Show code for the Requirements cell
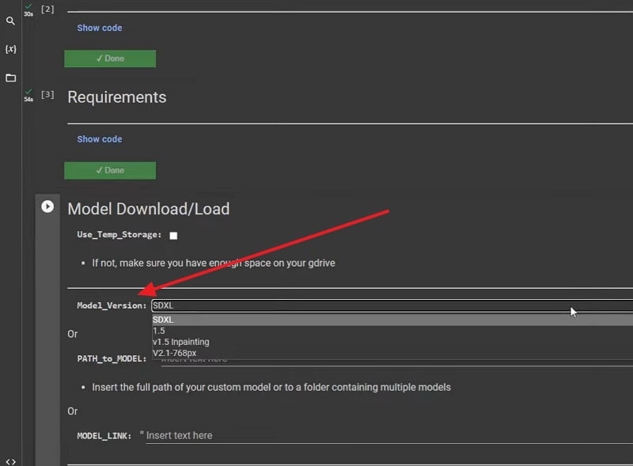633x466 pixels. [100, 139]
